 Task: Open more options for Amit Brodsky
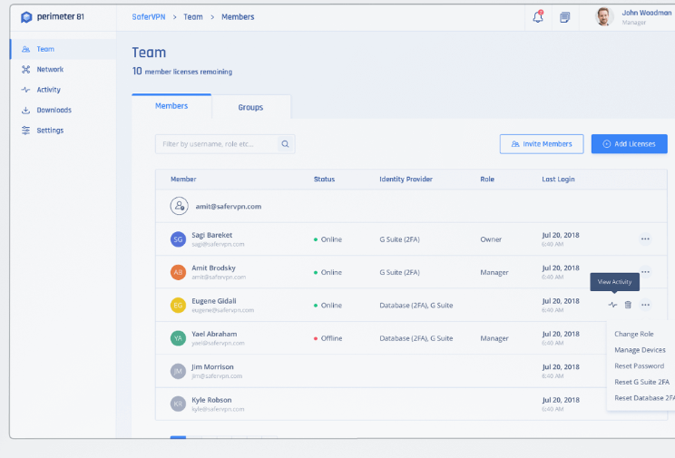point(645,271)
